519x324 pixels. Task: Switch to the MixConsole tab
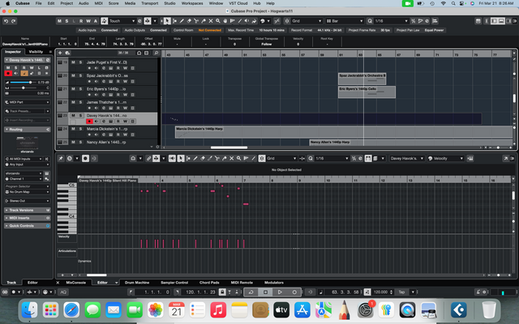[75, 283]
